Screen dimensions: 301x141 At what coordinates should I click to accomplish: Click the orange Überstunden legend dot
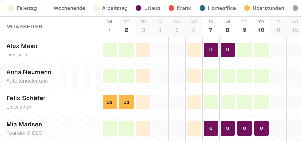point(247,8)
